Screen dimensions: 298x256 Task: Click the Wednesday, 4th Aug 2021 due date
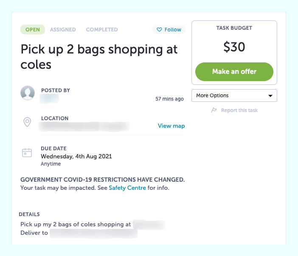tap(76, 156)
